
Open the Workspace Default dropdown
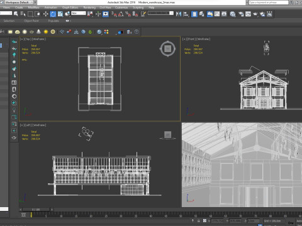[19, 3]
